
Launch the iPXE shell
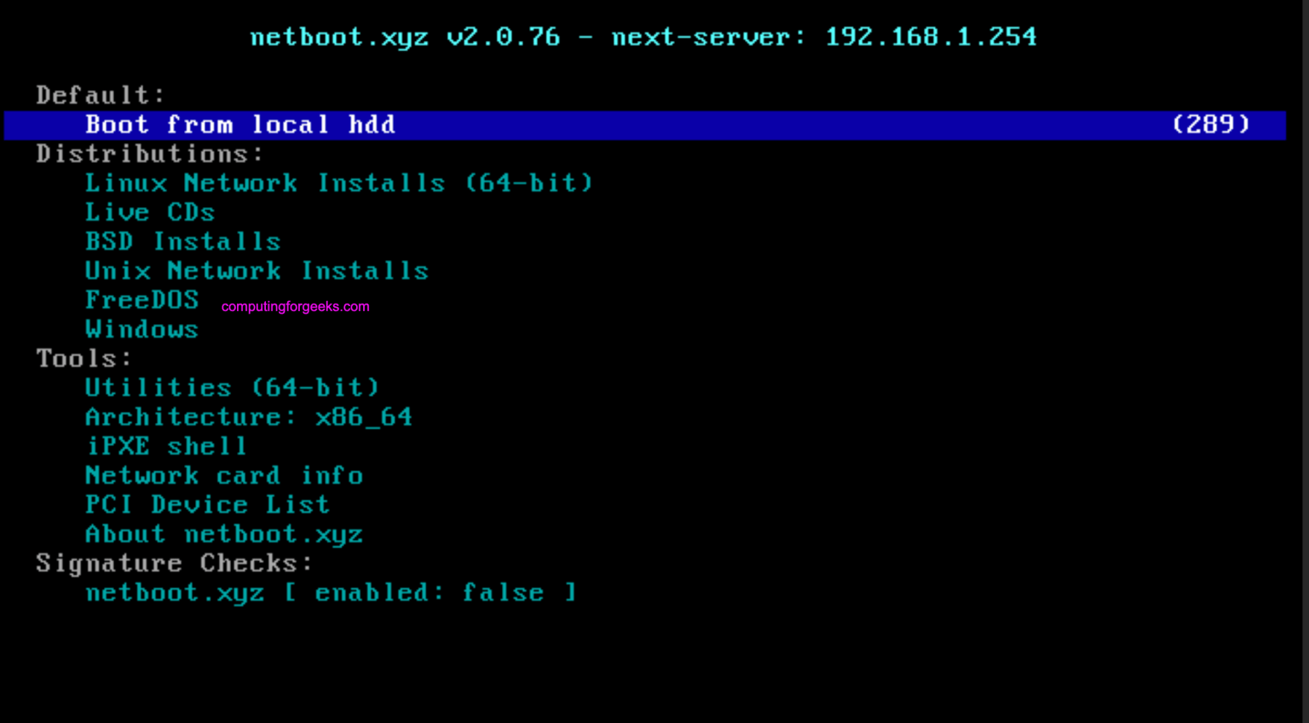(x=166, y=446)
